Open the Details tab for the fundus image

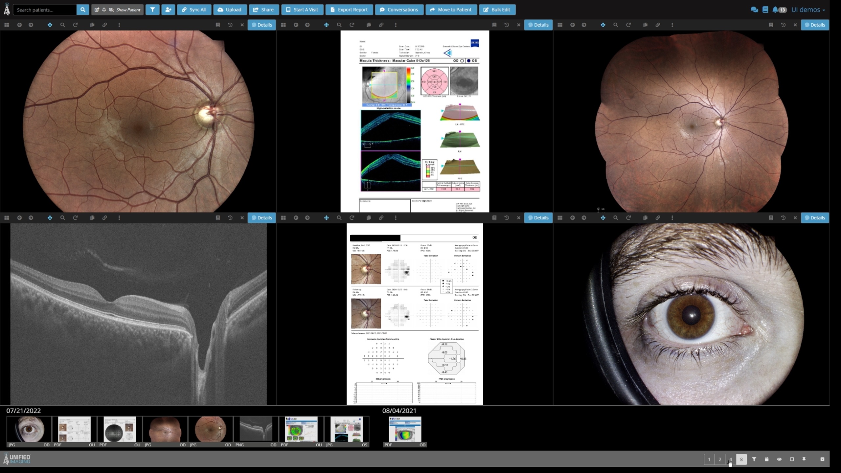coord(262,25)
